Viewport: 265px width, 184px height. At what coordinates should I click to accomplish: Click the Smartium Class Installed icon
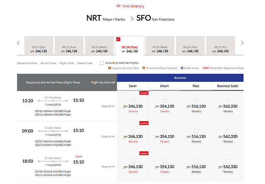[144, 68]
